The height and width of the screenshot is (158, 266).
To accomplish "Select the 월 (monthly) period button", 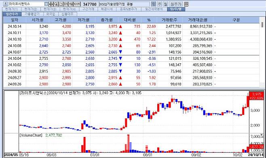I will 166,4.
